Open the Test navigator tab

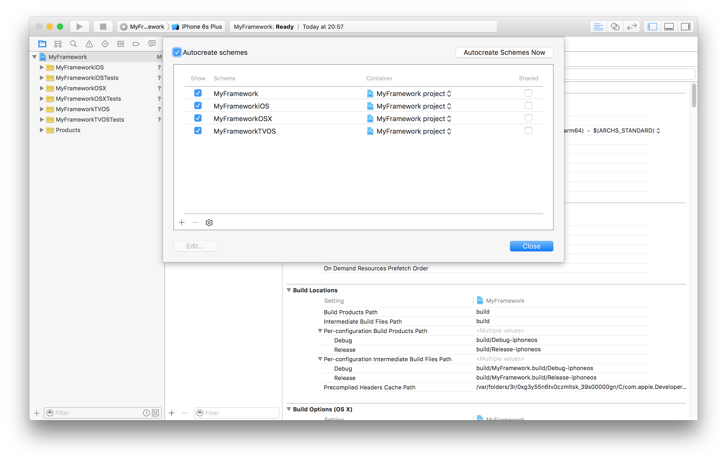pos(105,44)
